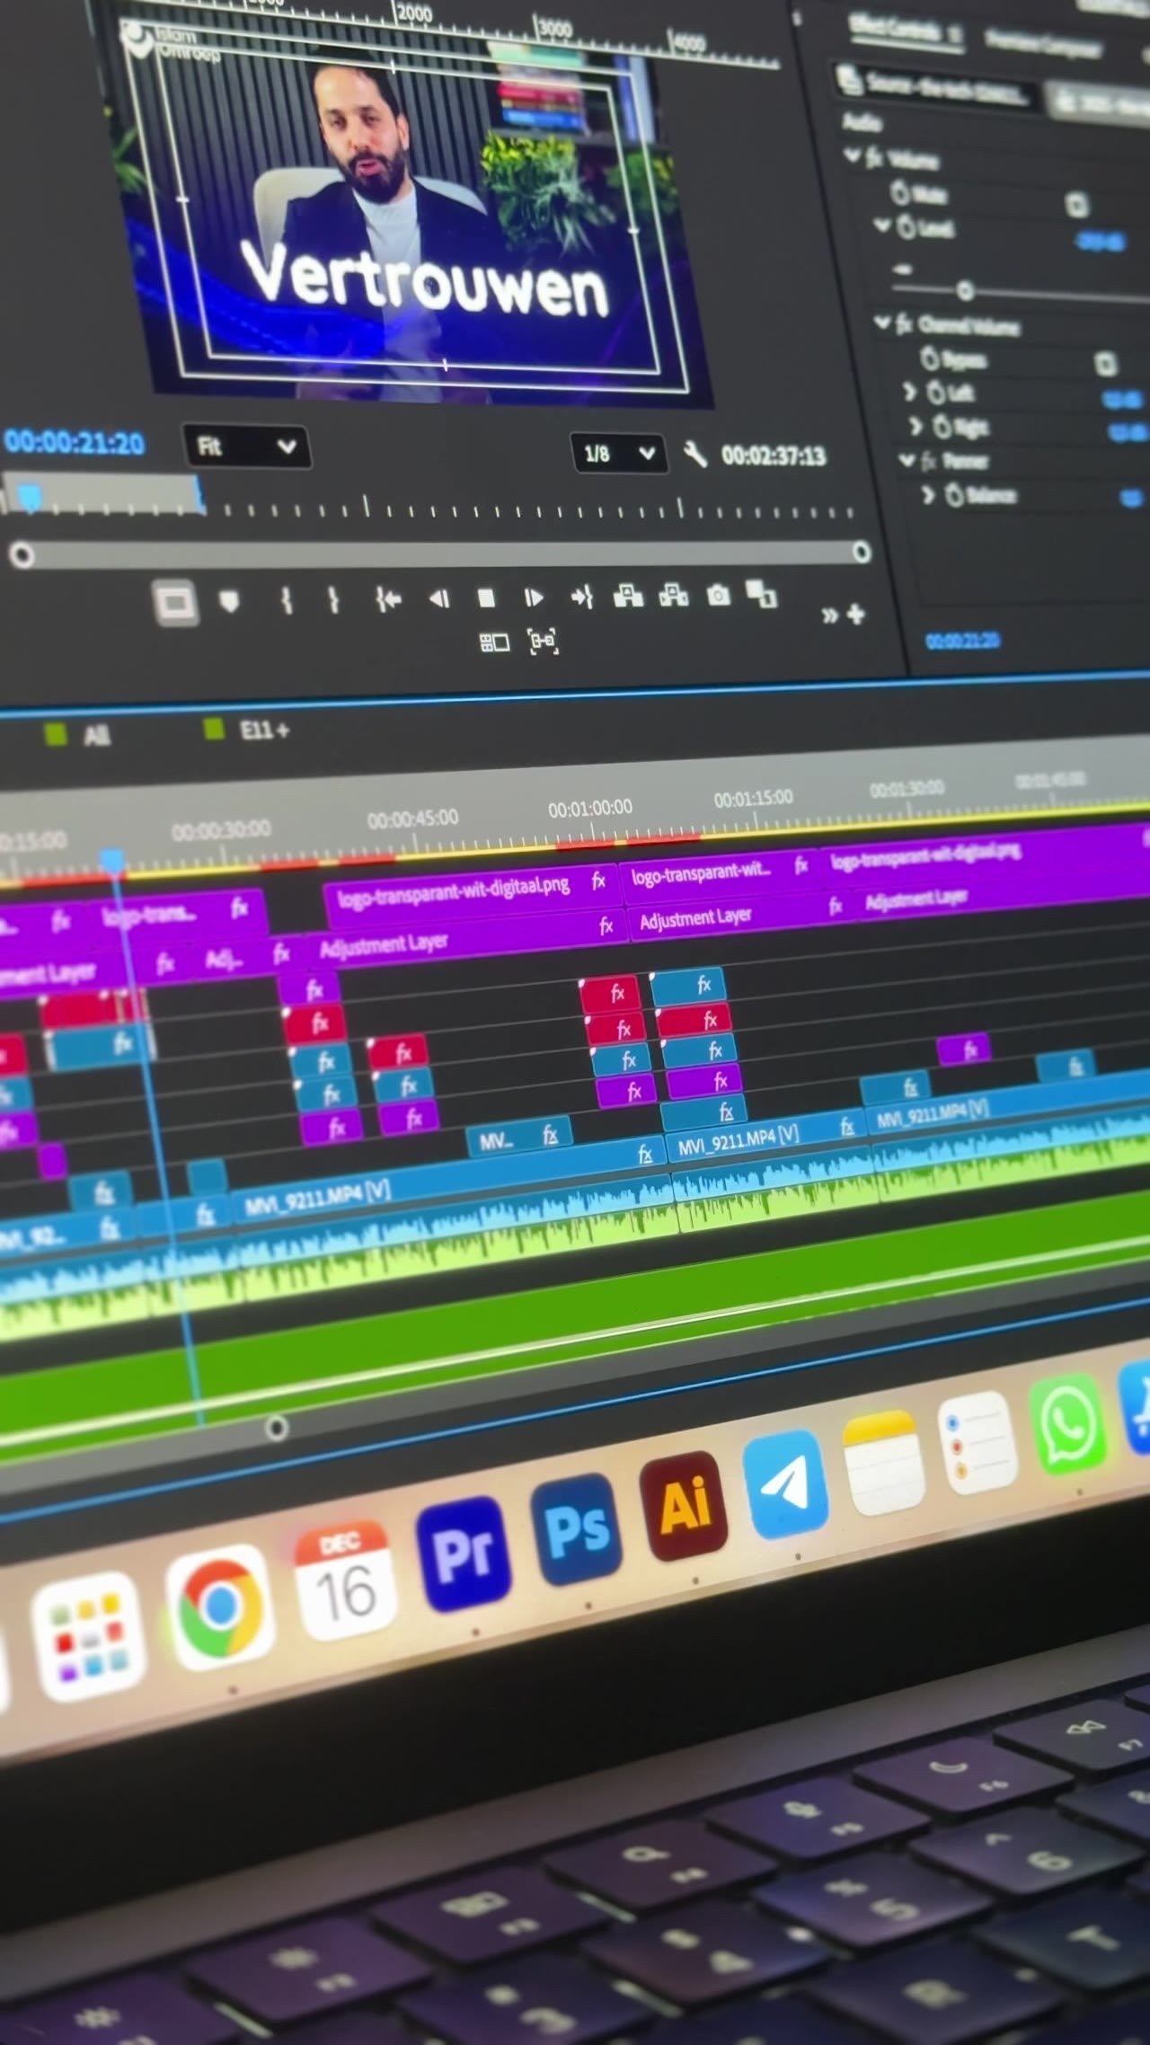Open the 1/8 playback resolution dropdown
The image size is (1150, 2045).
coord(619,454)
